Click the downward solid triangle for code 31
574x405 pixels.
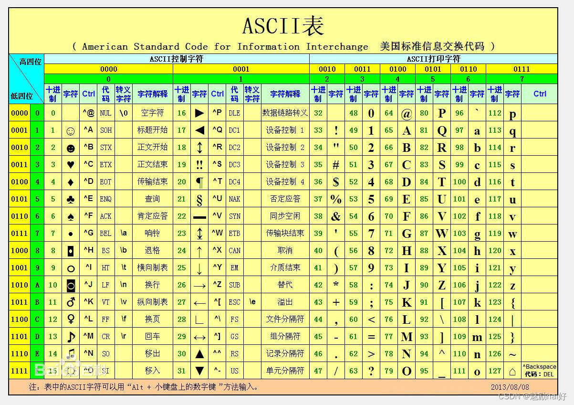200,371
